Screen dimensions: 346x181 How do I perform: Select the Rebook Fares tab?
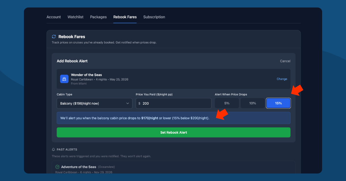point(125,17)
